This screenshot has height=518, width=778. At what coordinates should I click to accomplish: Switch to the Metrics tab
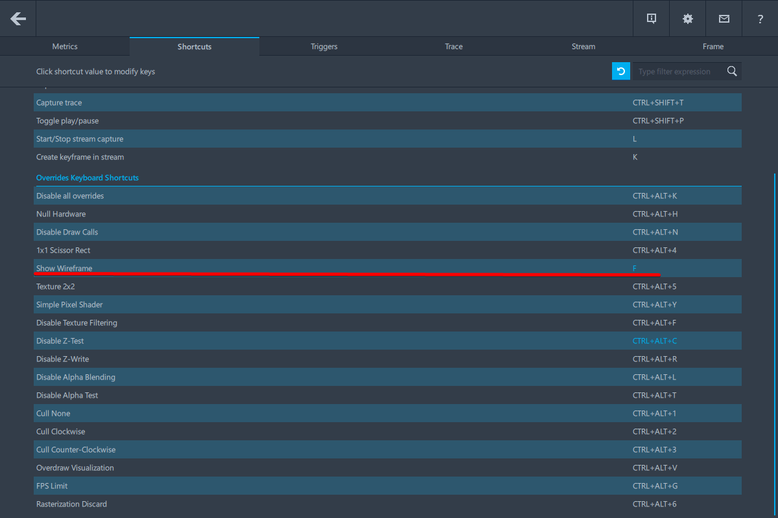coord(65,47)
